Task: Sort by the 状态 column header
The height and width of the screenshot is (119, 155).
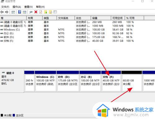Action: click(83, 18)
